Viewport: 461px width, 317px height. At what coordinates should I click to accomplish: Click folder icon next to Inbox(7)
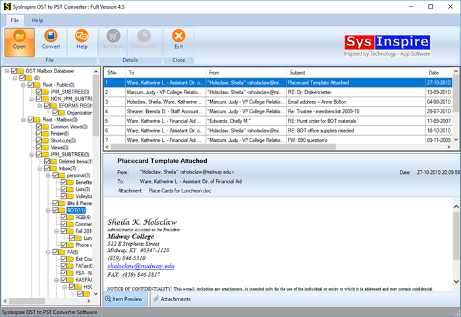(x=53, y=169)
